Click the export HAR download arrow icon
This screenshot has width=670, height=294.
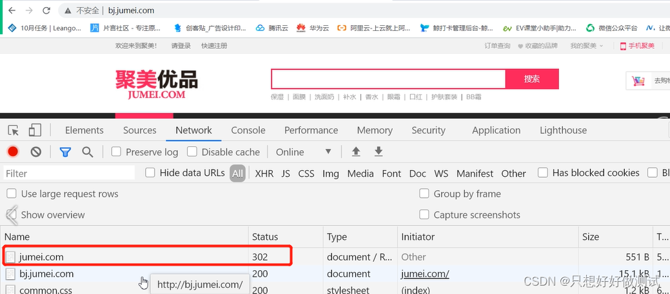click(x=378, y=152)
